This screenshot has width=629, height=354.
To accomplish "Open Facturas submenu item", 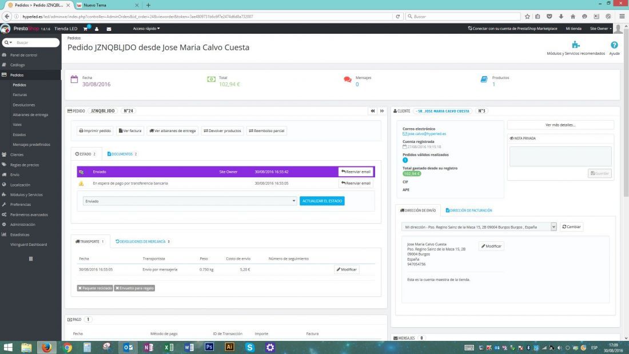I will 19,95.
